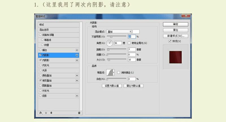Click the 新建样式(W)... button
Viewport: 226px width, 122px height.
point(175,36)
